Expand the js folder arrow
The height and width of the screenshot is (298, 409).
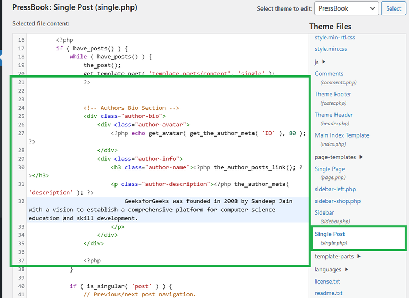pyautogui.click(x=324, y=62)
